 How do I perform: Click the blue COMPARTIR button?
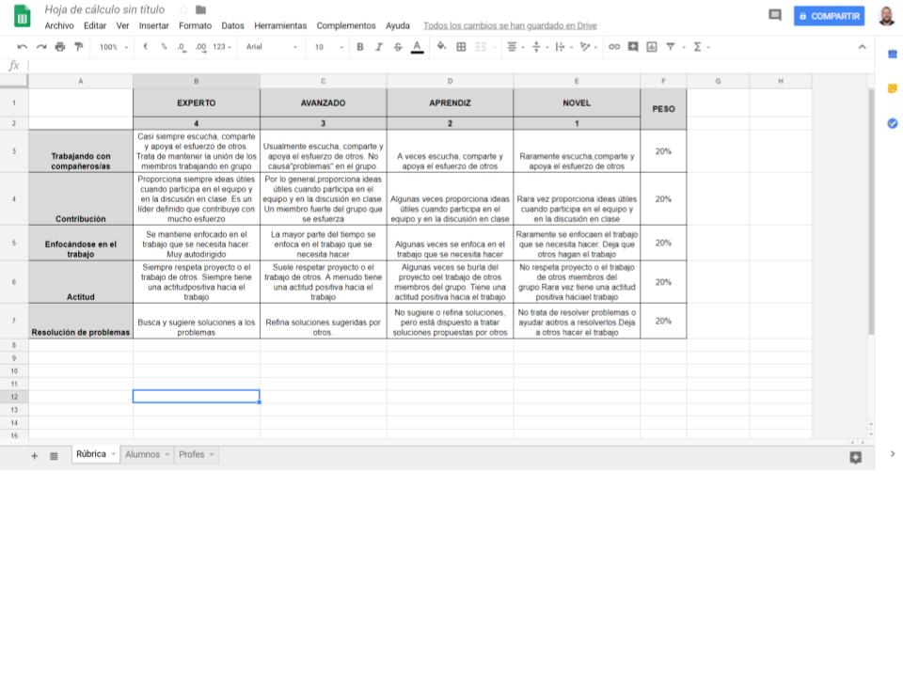(828, 16)
